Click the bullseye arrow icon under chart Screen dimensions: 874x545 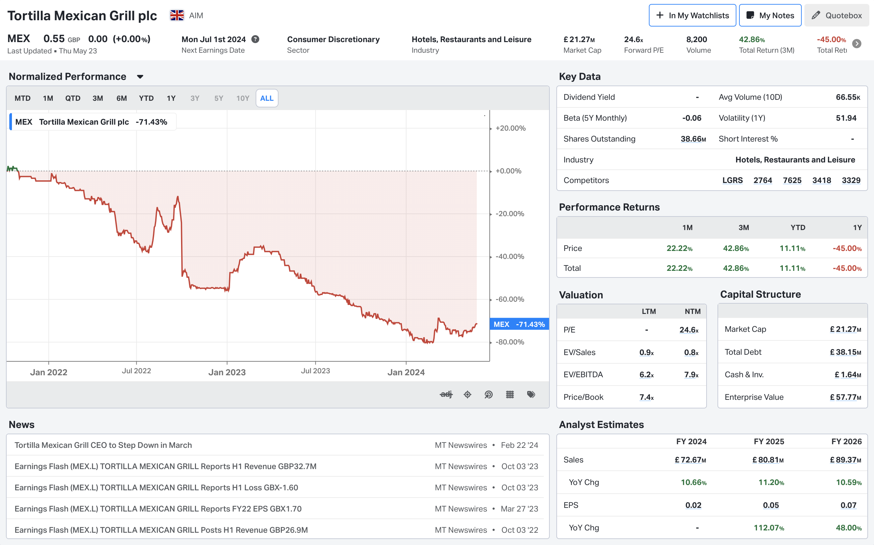pyautogui.click(x=488, y=394)
